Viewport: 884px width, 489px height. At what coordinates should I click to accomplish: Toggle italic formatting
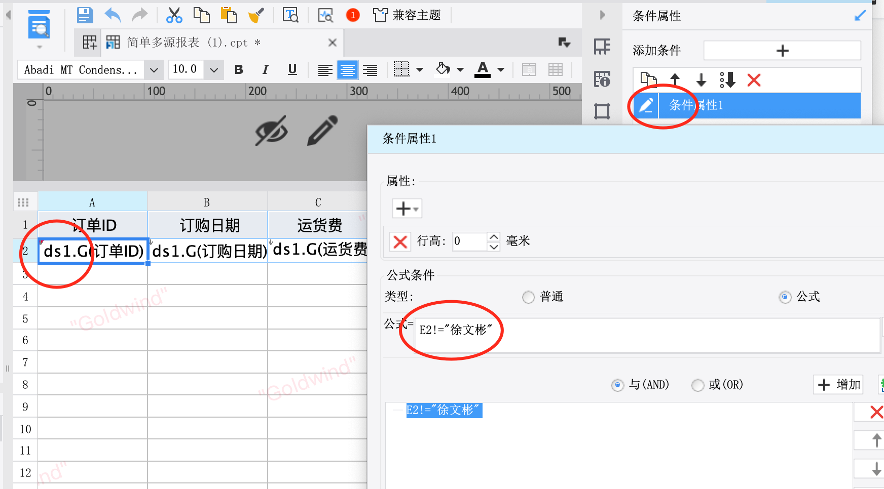pyautogui.click(x=265, y=69)
